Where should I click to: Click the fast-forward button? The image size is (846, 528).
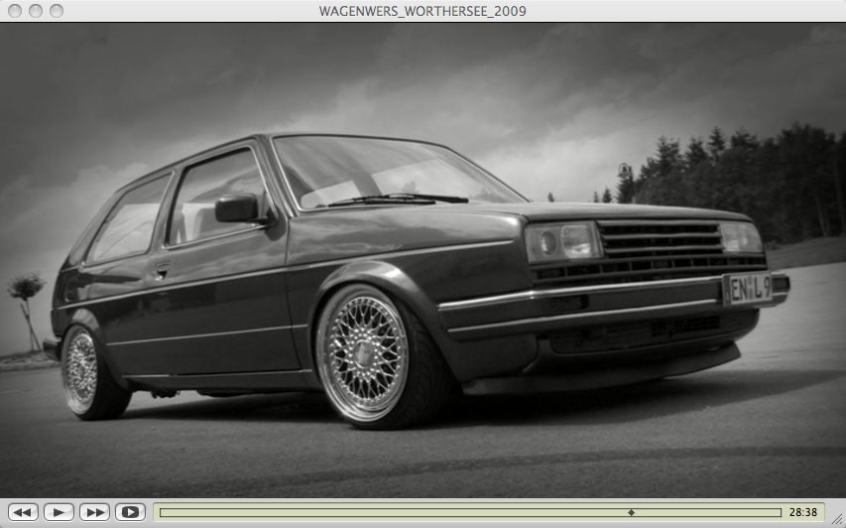click(x=94, y=512)
